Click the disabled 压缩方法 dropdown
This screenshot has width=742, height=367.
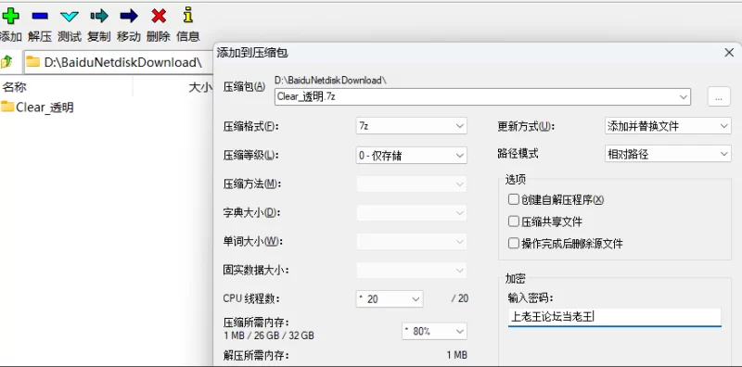click(x=411, y=184)
